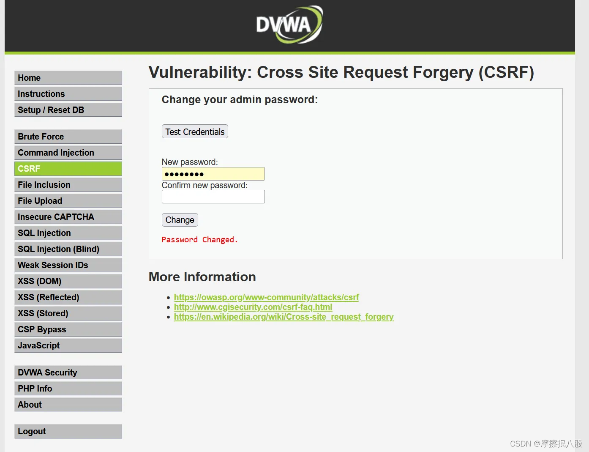Click Logout at the bottom
The height and width of the screenshot is (452, 589).
[x=68, y=431]
